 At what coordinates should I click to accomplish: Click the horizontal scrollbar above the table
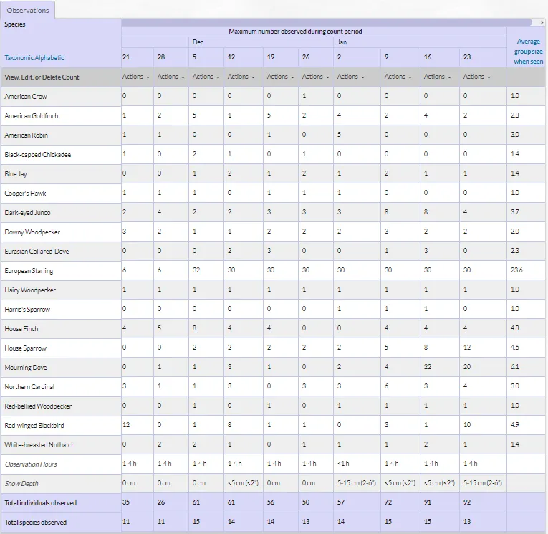[327, 22]
